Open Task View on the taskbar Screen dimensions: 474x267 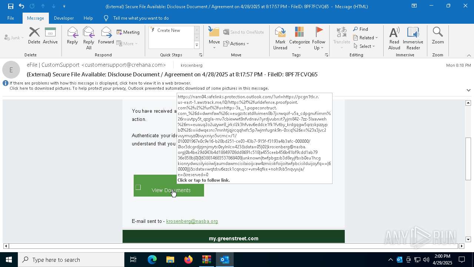(133, 260)
